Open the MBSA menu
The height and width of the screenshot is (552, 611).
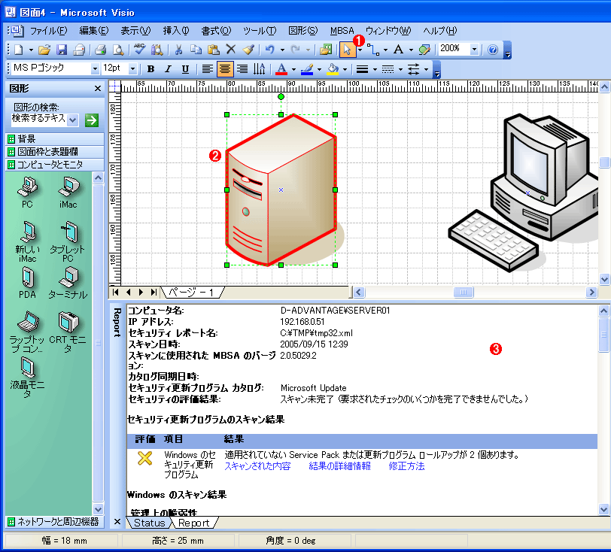pos(342,30)
